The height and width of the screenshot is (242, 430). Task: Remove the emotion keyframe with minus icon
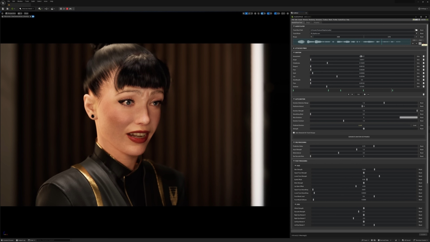(368, 94)
